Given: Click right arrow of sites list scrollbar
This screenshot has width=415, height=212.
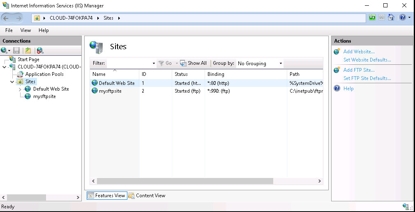Looking at the screenshot, I should [x=319, y=181].
